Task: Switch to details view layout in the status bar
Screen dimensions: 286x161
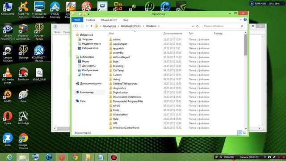Action: point(240,133)
